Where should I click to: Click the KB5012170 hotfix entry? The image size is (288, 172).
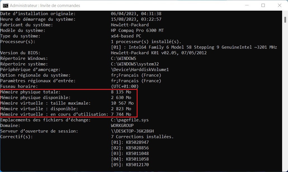tap(137, 165)
